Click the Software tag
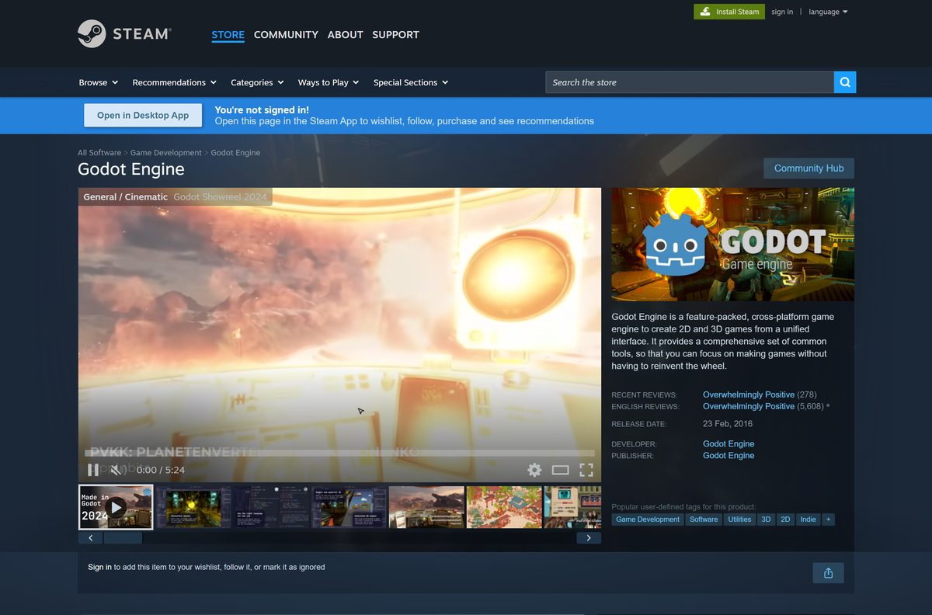Image resolution: width=932 pixels, height=615 pixels. click(704, 519)
